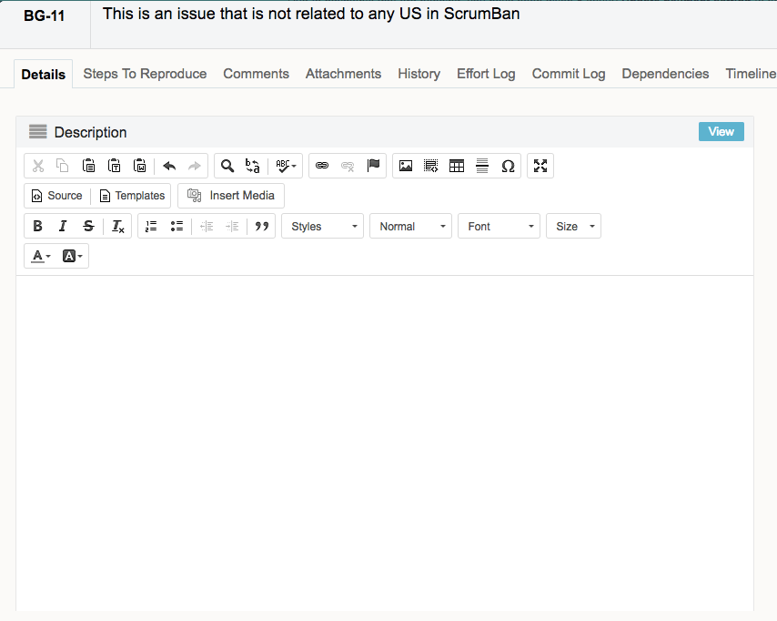
Task: Open the Commit Log tab
Action: point(569,74)
